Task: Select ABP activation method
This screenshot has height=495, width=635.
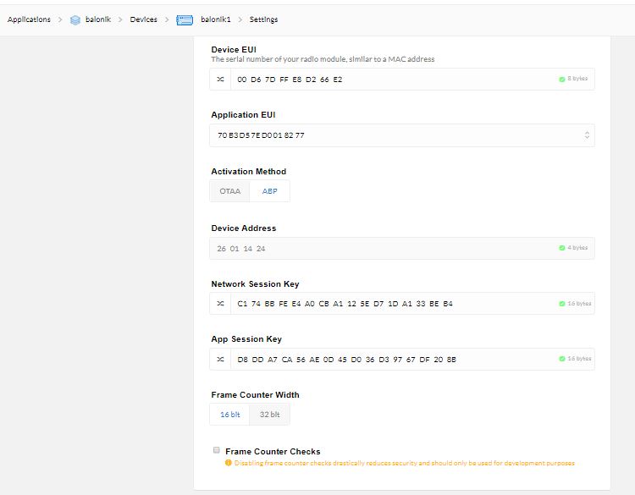Action: click(x=269, y=191)
